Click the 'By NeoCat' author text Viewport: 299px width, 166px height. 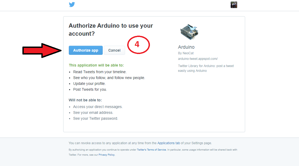pos(186,53)
